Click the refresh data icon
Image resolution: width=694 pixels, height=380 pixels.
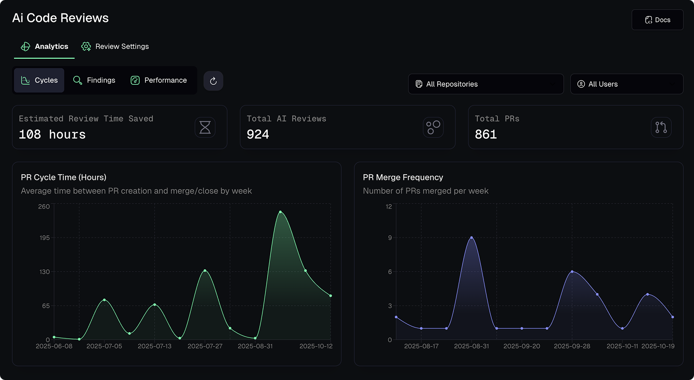click(213, 80)
